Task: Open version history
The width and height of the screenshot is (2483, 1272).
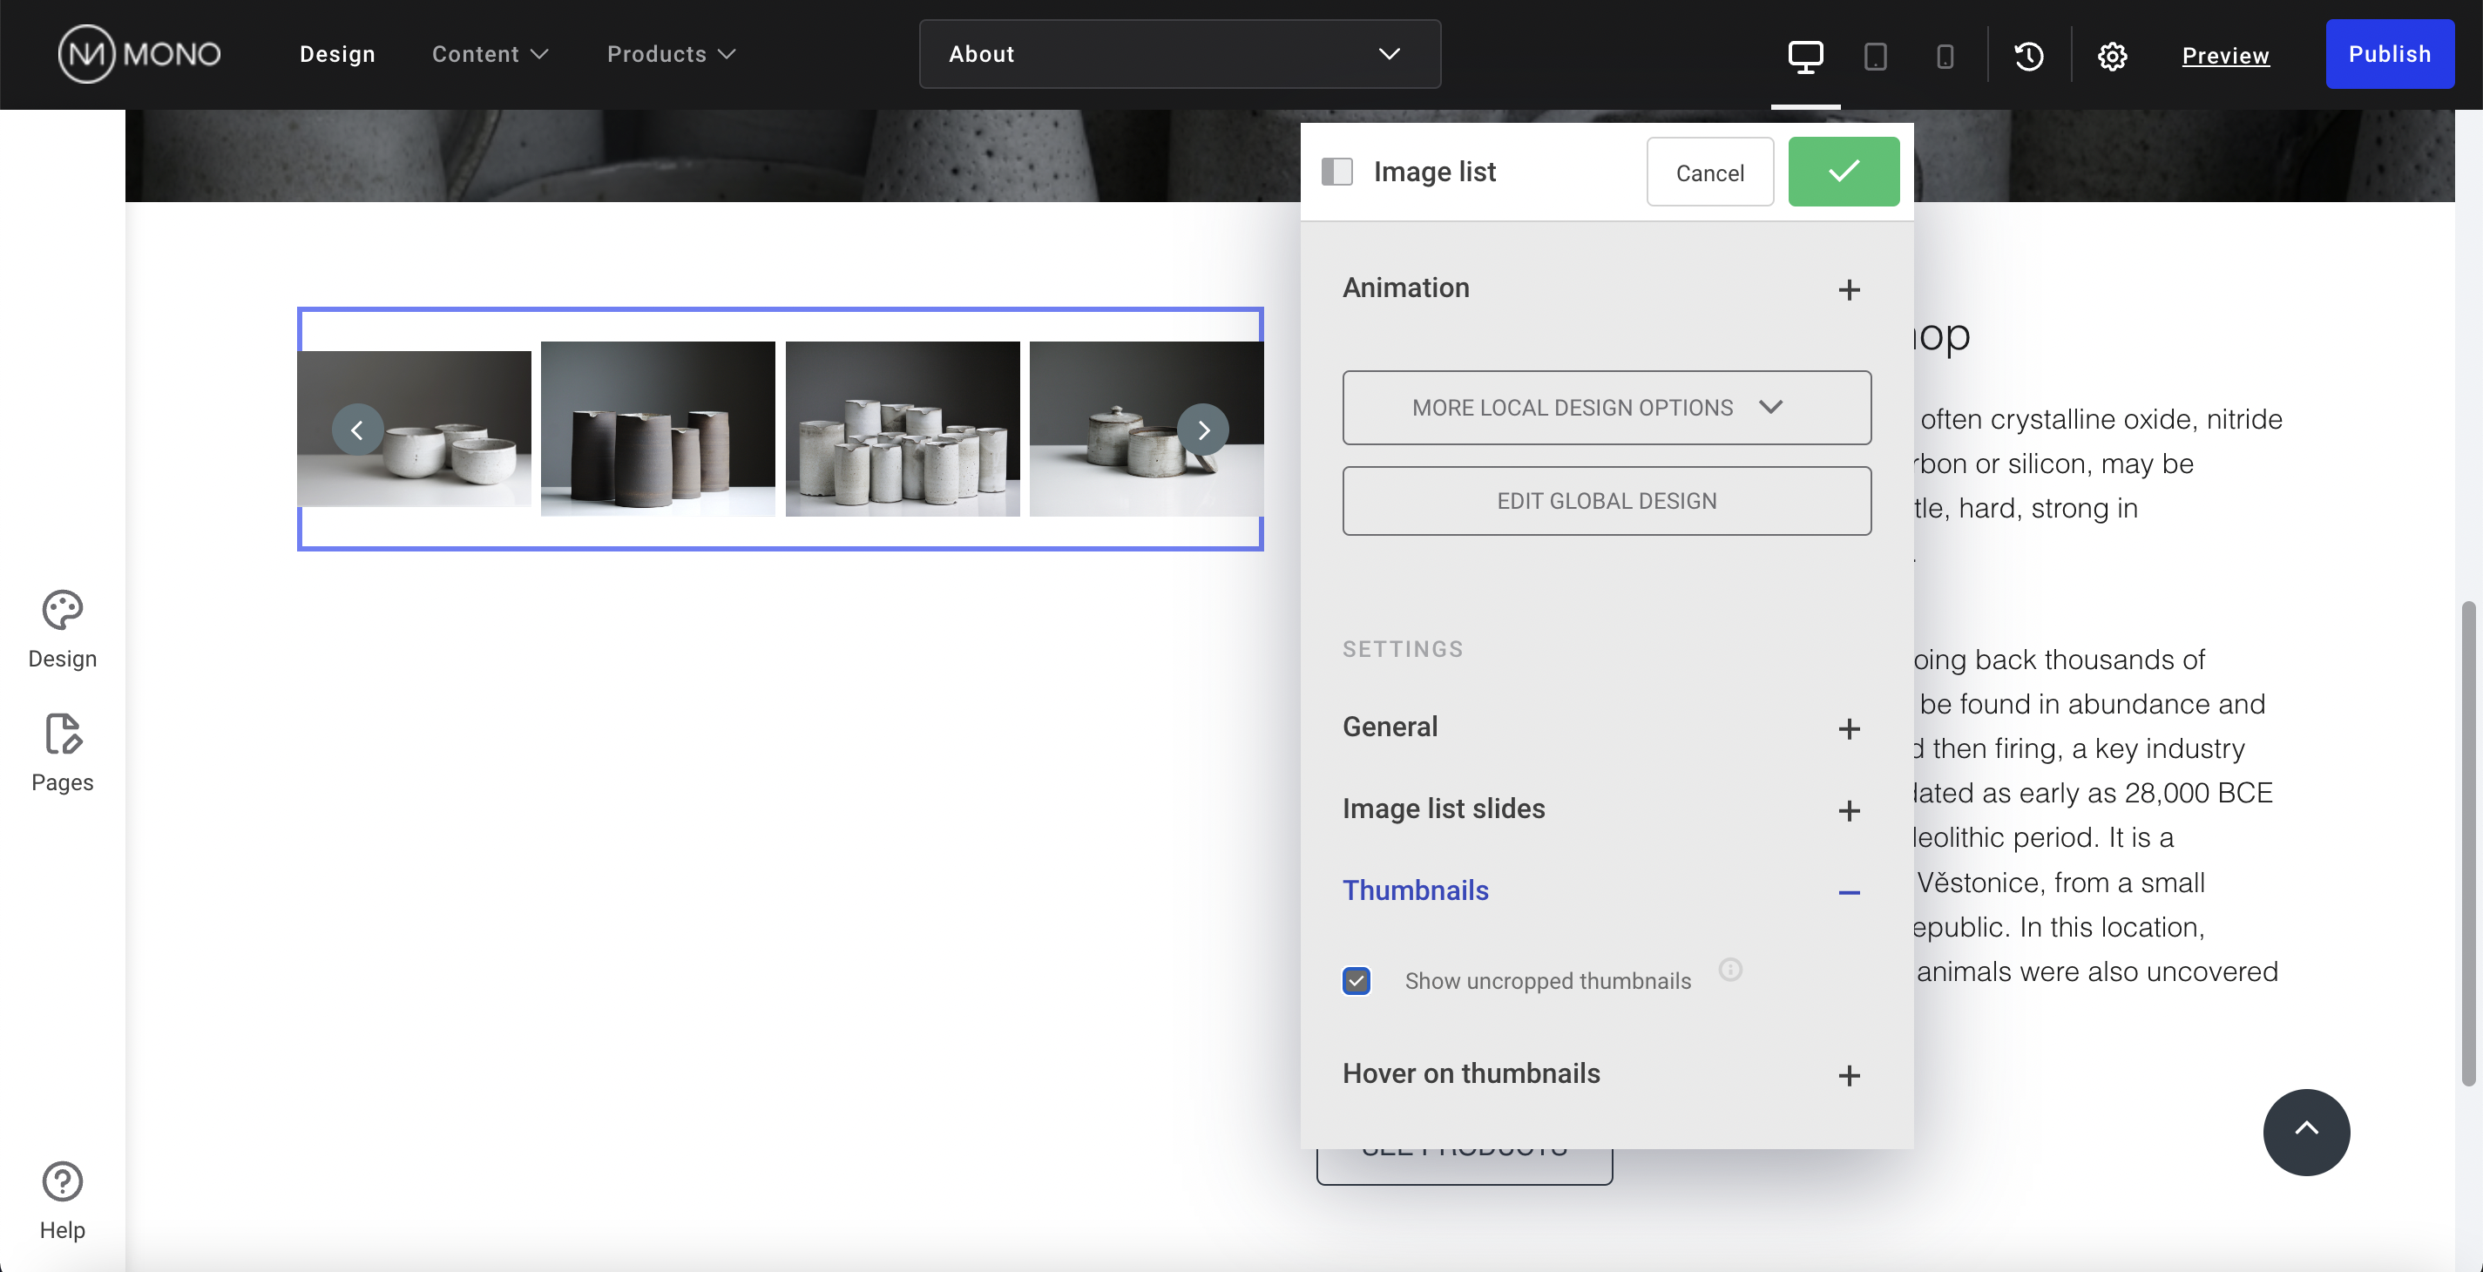Action: [2028, 55]
